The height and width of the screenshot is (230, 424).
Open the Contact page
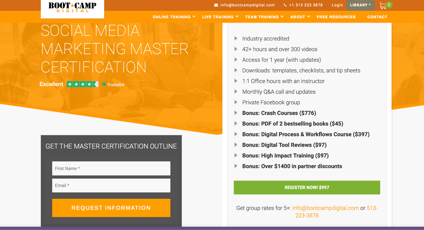377,17
